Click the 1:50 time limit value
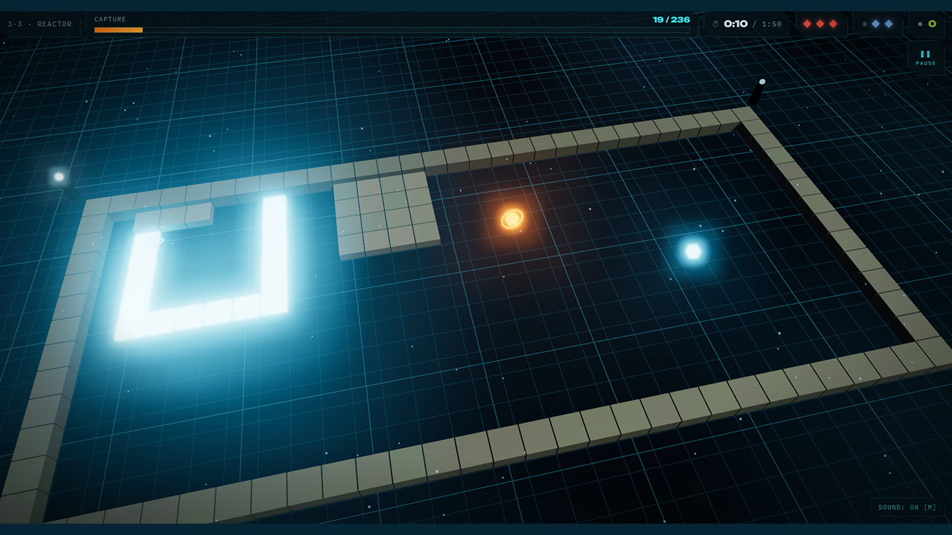 coord(771,24)
